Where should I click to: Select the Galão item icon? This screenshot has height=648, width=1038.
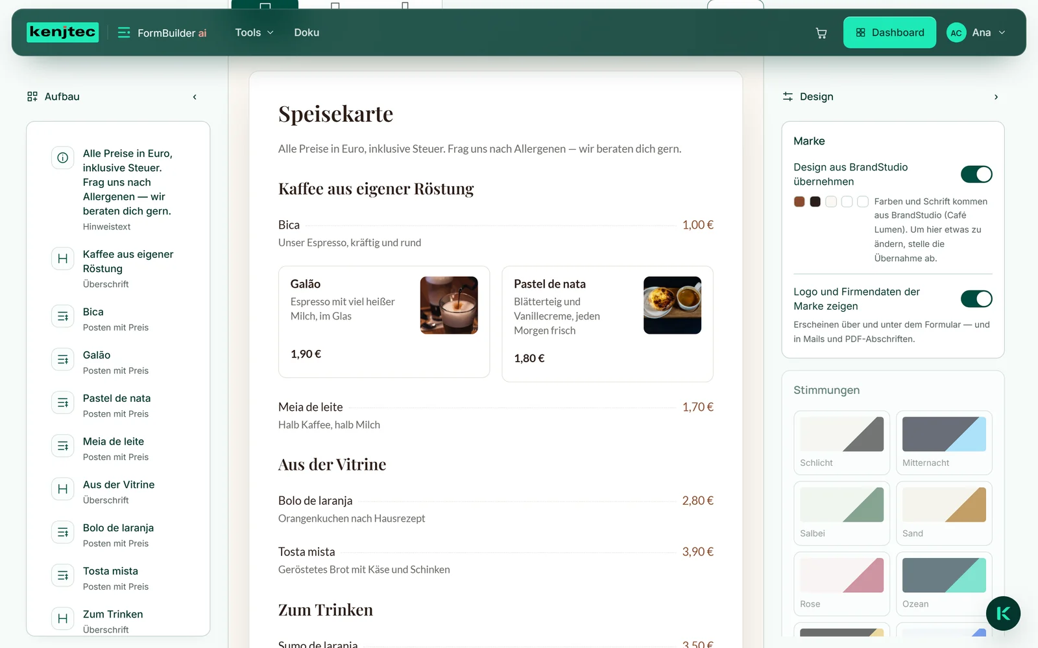click(63, 360)
